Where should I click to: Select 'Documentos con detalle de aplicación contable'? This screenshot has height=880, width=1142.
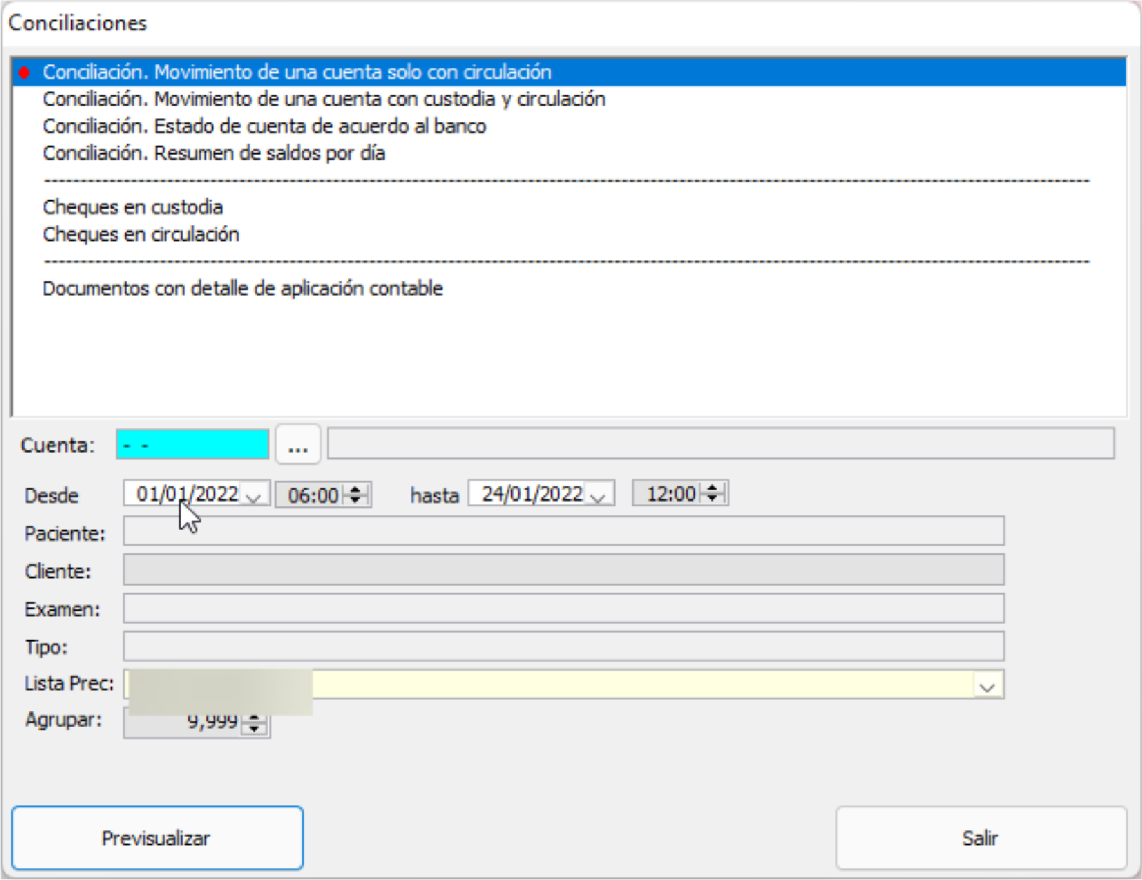coord(242,288)
